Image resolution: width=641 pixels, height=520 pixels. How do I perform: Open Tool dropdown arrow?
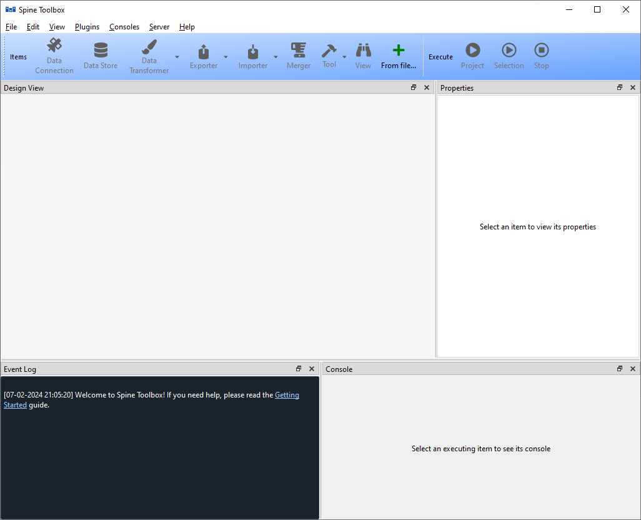344,57
